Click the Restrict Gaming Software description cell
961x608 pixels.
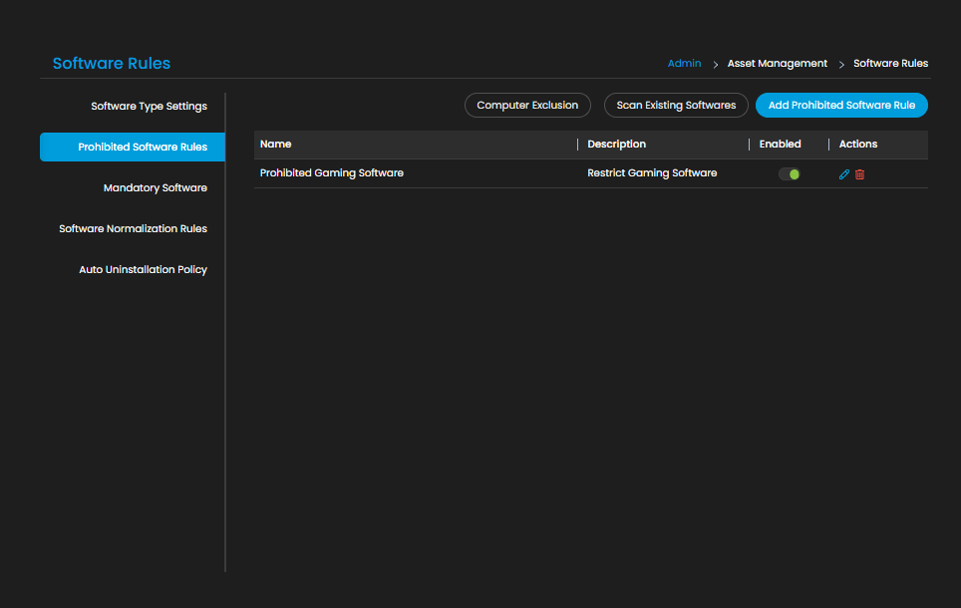coord(652,172)
